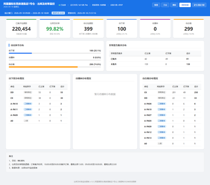Click the A-PA12 row in 待合箱分布情况
The image size is (210, 185).
[x=172, y=132]
